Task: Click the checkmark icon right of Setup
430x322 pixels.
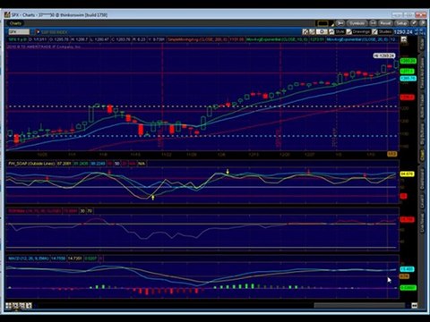Action: click(x=414, y=23)
